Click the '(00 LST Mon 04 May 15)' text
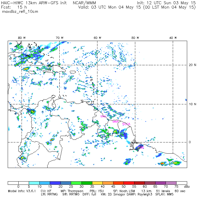The width and height of the screenshot is (197, 197). coord(170,7)
